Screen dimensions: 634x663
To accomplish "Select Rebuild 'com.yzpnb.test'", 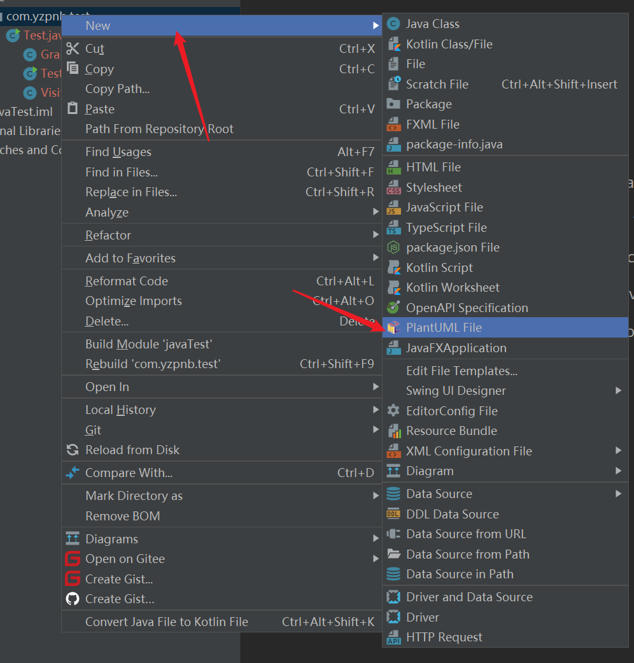I will (222, 364).
